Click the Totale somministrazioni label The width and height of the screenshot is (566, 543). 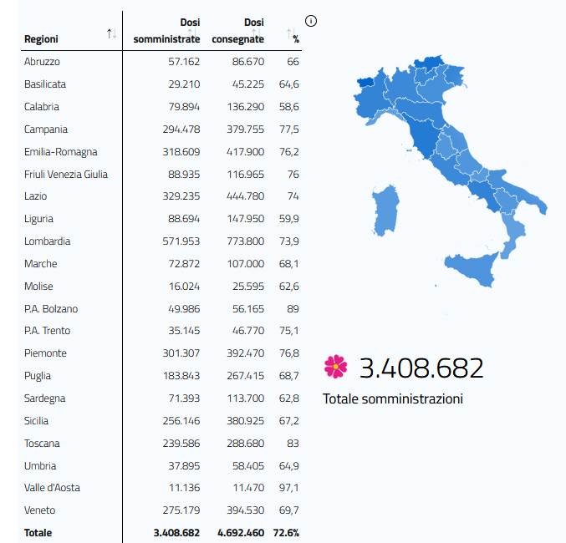[393, 399]
